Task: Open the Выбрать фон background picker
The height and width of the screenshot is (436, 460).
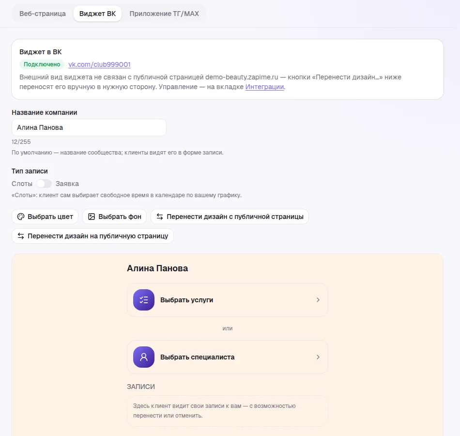Action: (114, 217)
